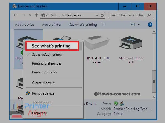The height and width of the screenshot is (123, 165).
Task: Go forward with the right arrow
Action: point(23,15)
